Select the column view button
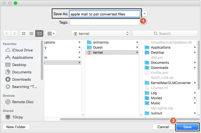This screenshot has width=201, height=133. (39, 33)
